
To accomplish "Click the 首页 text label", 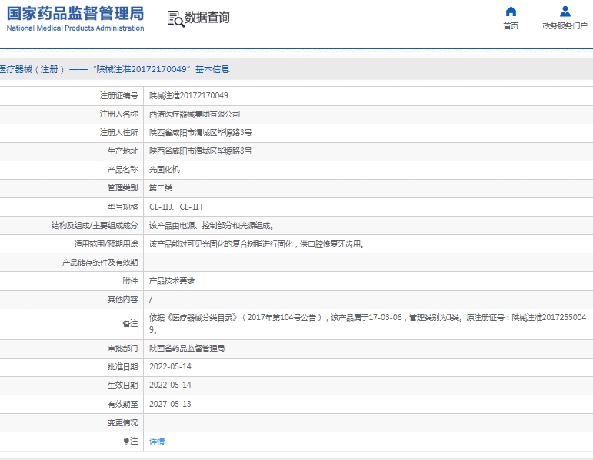I will coord(511,25).
